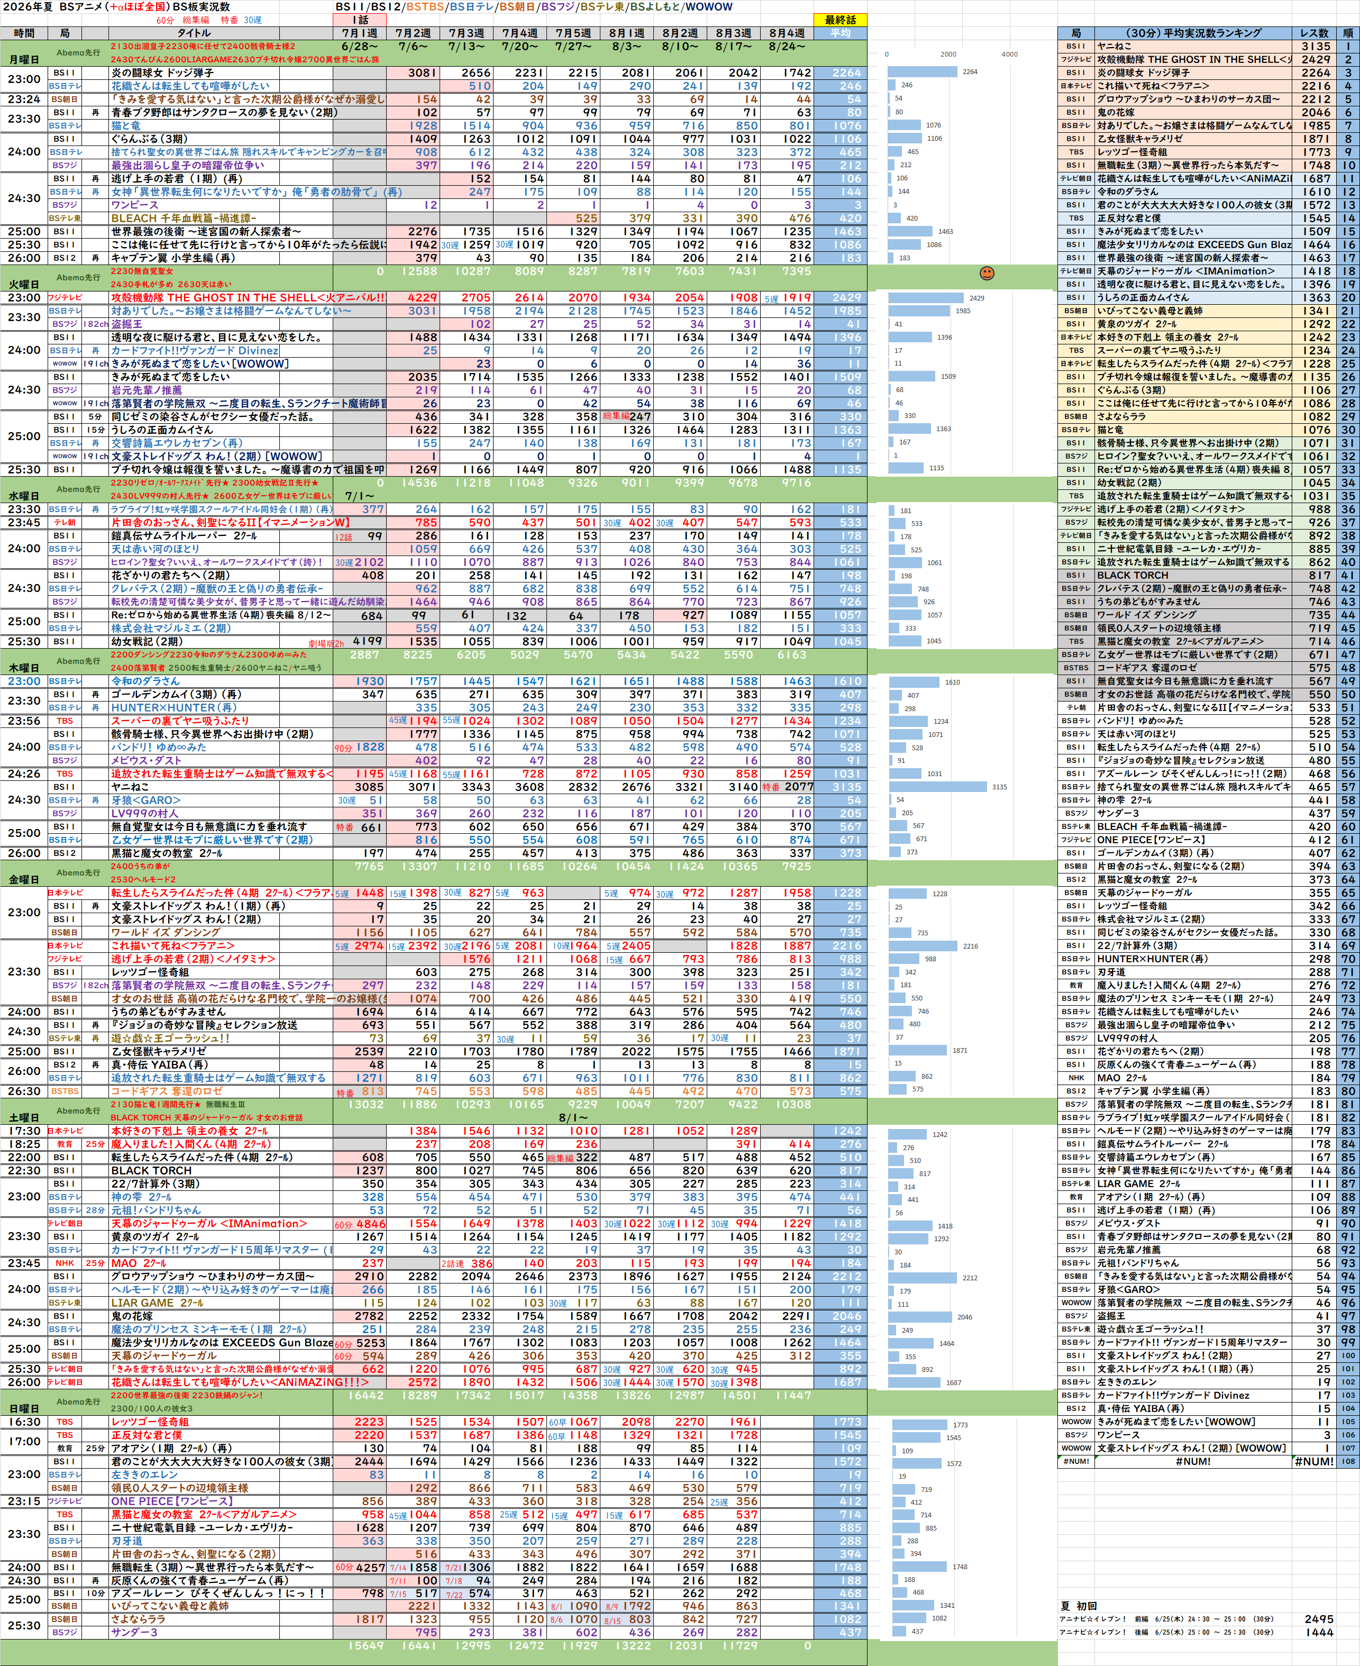
Task: Click 'BLEACH 千年血戦篇-禍進譚-' in the Monday schedule
Action: coord(184,219)
